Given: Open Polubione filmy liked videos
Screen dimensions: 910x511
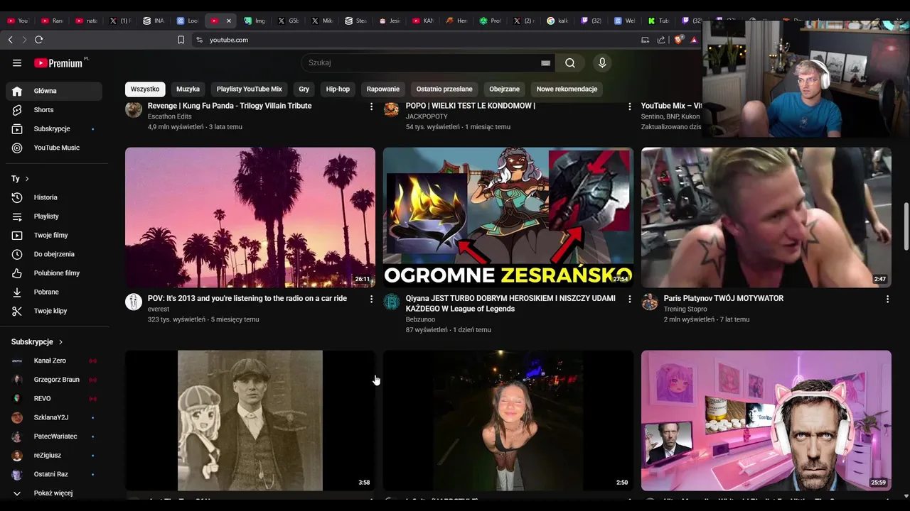Looking at the screenshot, I should pyautogui.click(x=54, y=273).
